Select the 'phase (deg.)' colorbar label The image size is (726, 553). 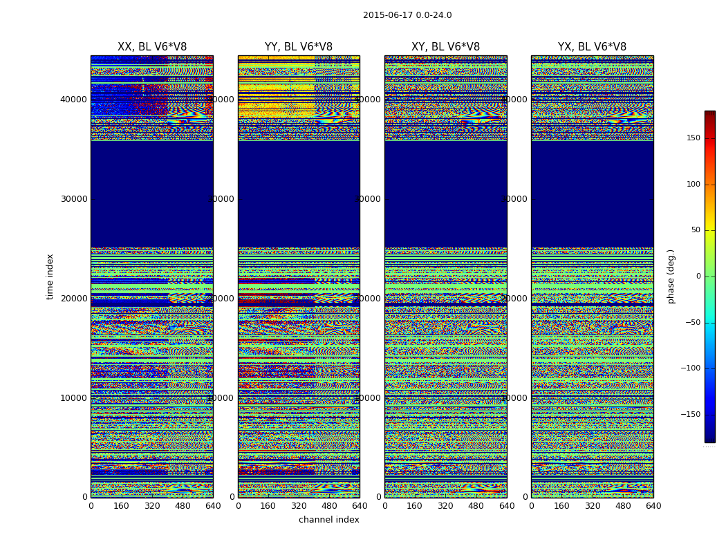pos(671,276)
